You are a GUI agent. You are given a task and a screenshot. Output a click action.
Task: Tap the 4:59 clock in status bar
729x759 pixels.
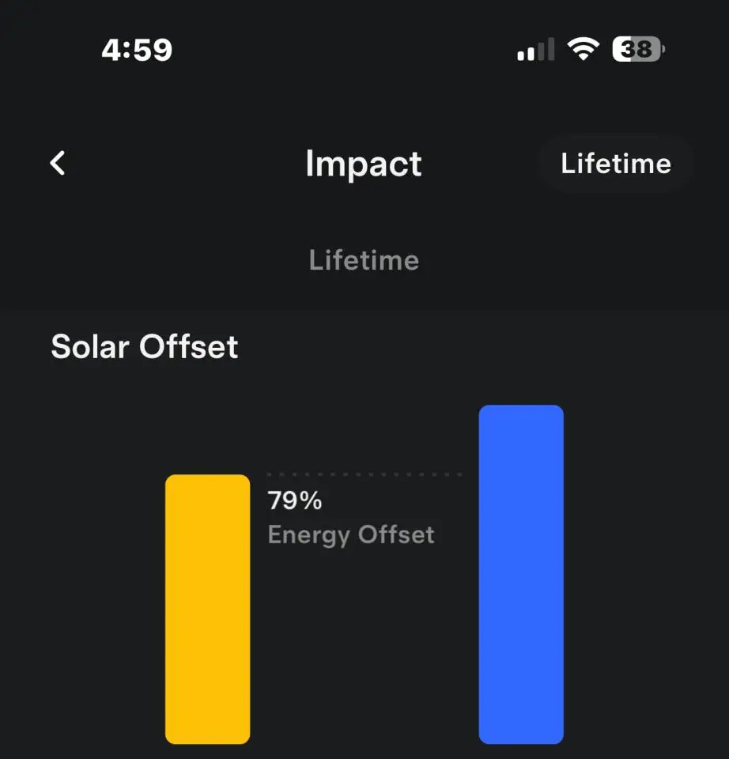click(137, 51)
